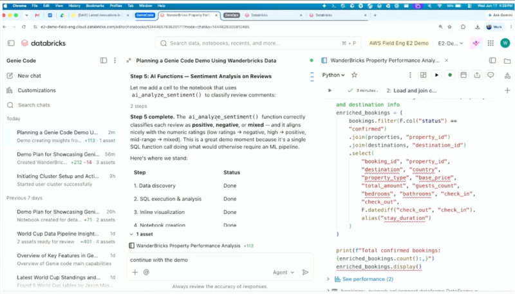The image size is (515, 294).
Task: Collapse the Genie Code sidebar panel
Action: 104,60
